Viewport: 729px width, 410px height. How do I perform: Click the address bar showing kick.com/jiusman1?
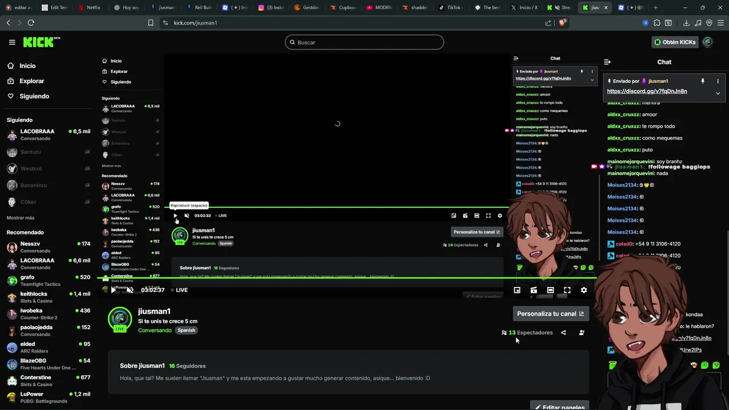point(355,23)
